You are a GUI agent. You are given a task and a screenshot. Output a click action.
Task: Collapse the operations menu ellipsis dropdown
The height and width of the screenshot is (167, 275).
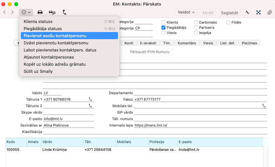26,12
